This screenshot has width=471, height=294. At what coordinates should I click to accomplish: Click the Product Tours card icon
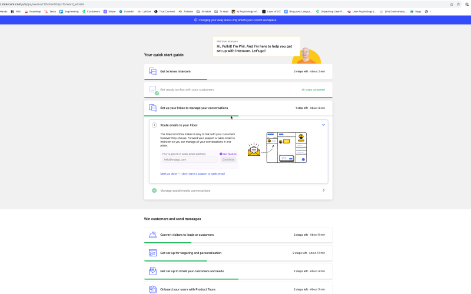[152, 289]
